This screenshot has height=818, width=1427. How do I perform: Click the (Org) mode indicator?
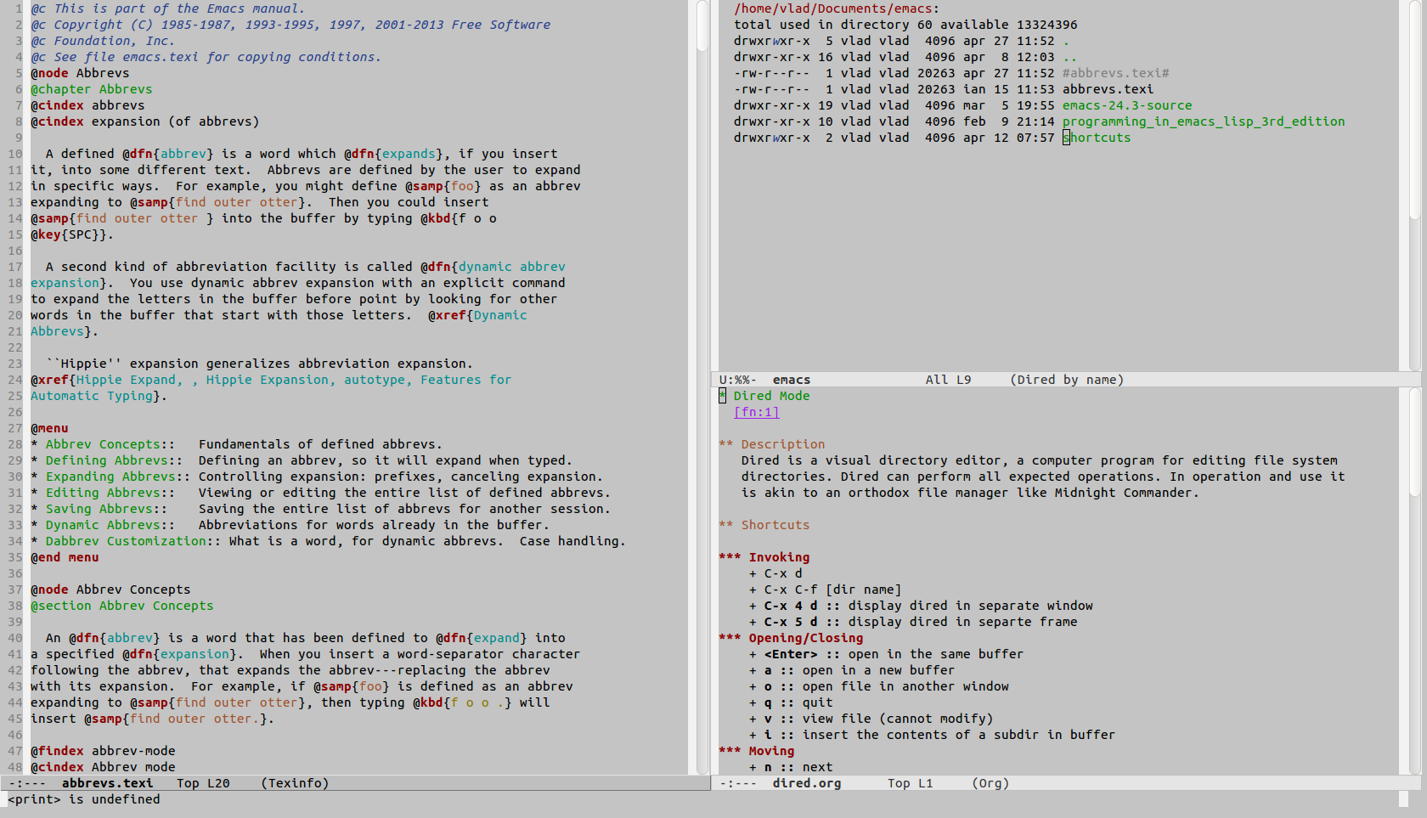tap(990, 783)
